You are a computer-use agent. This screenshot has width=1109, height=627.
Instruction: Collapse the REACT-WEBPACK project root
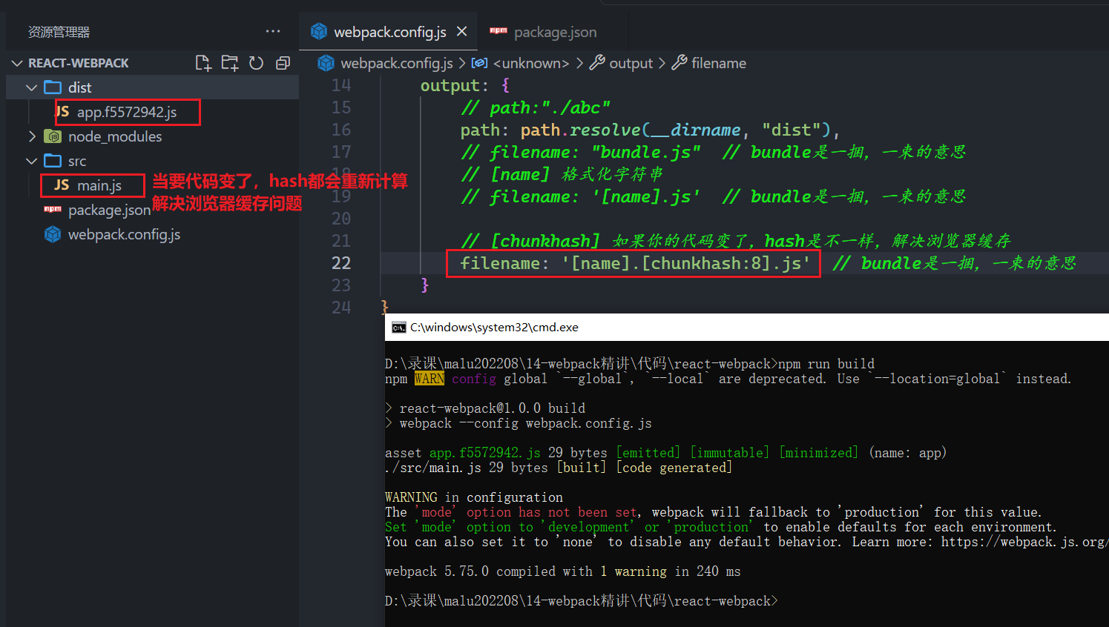pos(17,63)
